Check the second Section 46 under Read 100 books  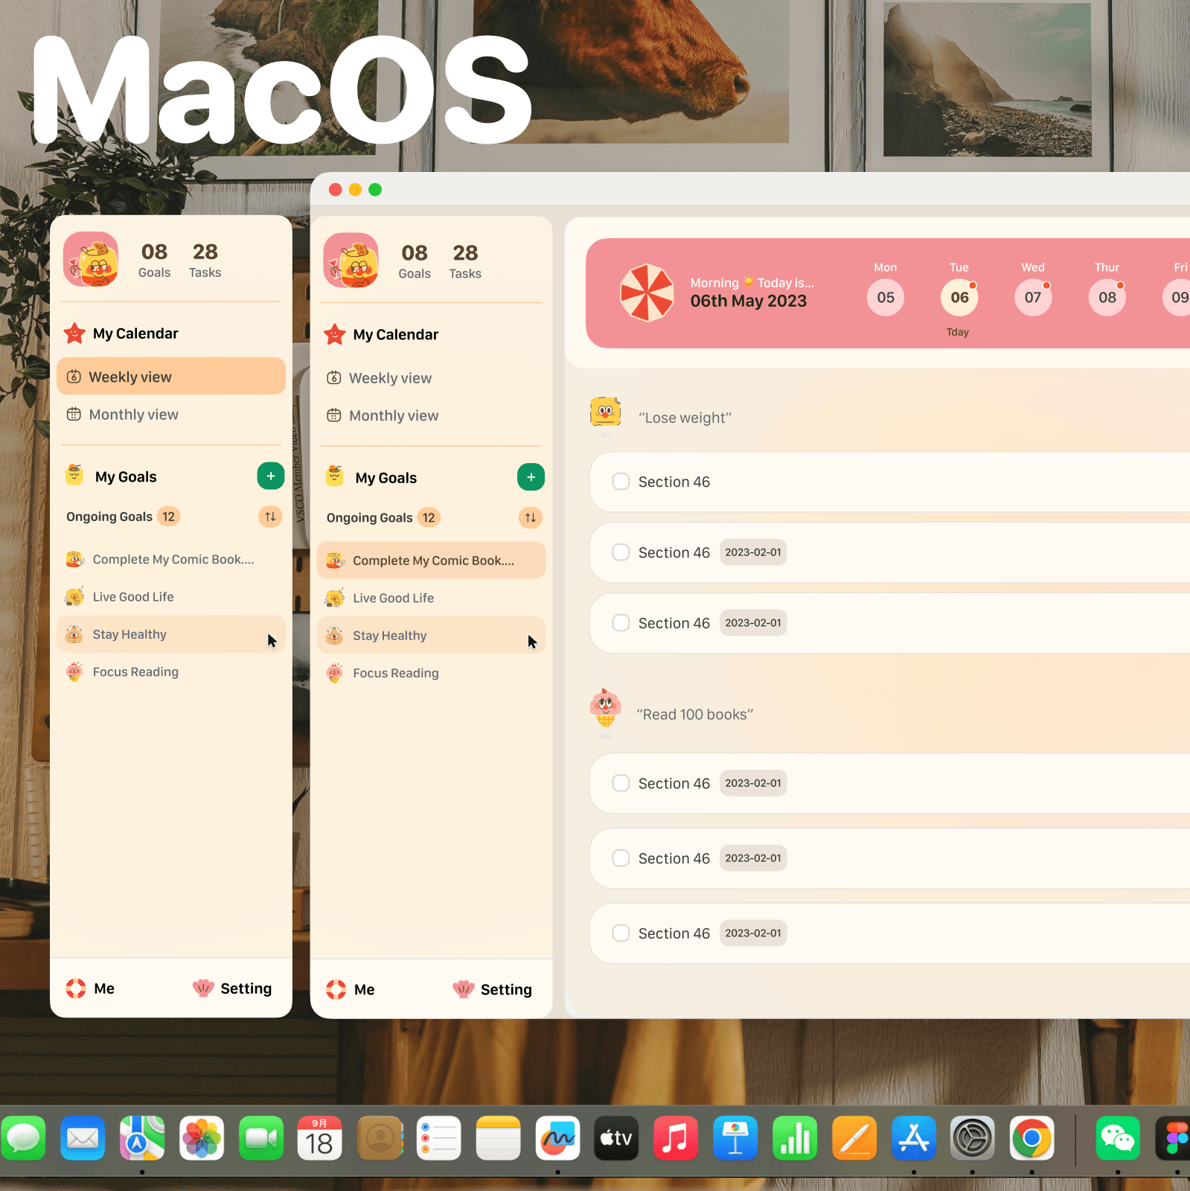point(621,858)
